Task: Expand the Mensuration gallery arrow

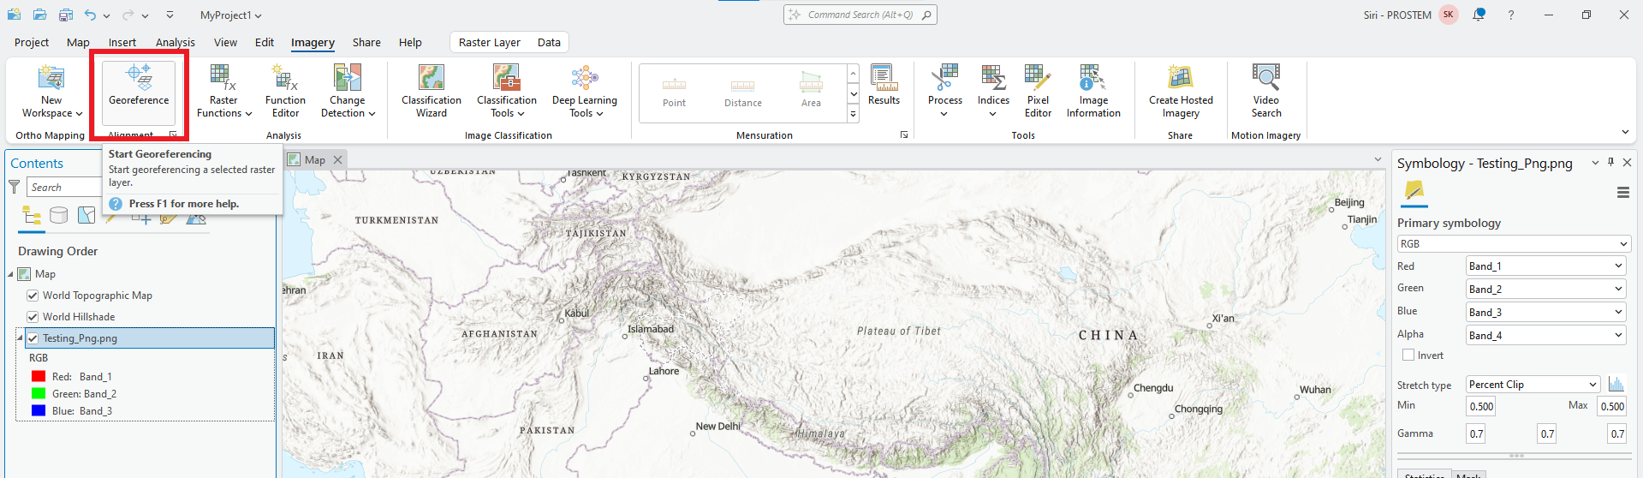Action: (x=853, y=113)
